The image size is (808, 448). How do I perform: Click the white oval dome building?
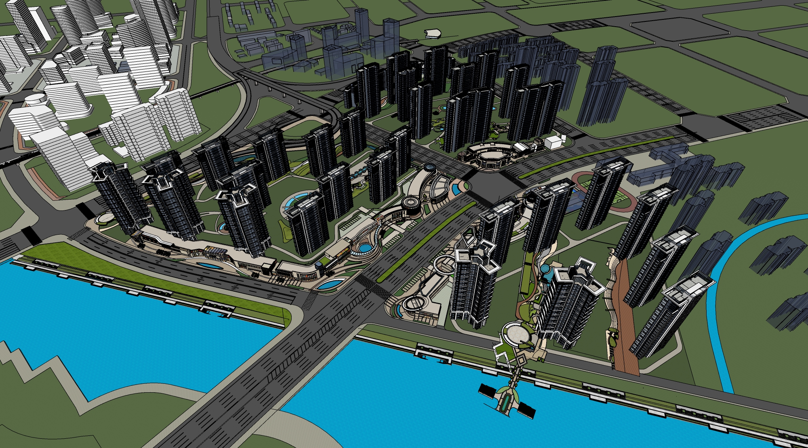coord(433,33)
